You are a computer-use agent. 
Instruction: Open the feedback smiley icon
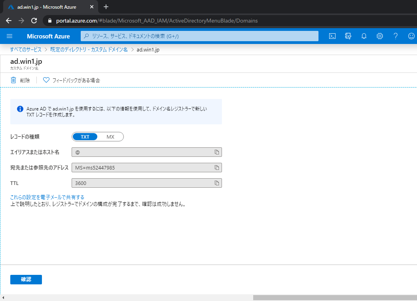411,36
